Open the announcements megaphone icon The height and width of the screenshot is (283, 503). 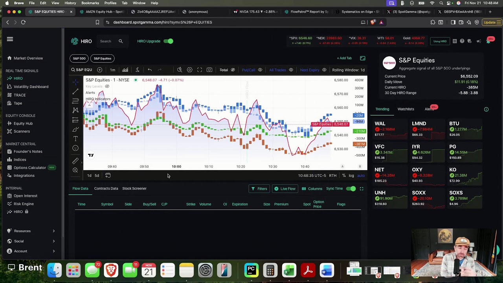click(479, 41)
